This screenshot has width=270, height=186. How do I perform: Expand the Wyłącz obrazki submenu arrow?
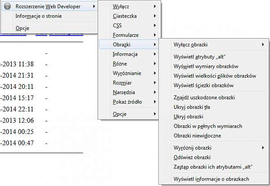(x=263, y=44)
